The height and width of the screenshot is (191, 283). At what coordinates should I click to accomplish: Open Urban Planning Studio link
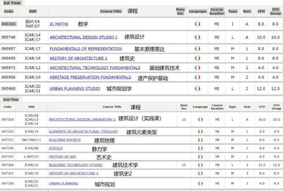(x=75, y=88)
